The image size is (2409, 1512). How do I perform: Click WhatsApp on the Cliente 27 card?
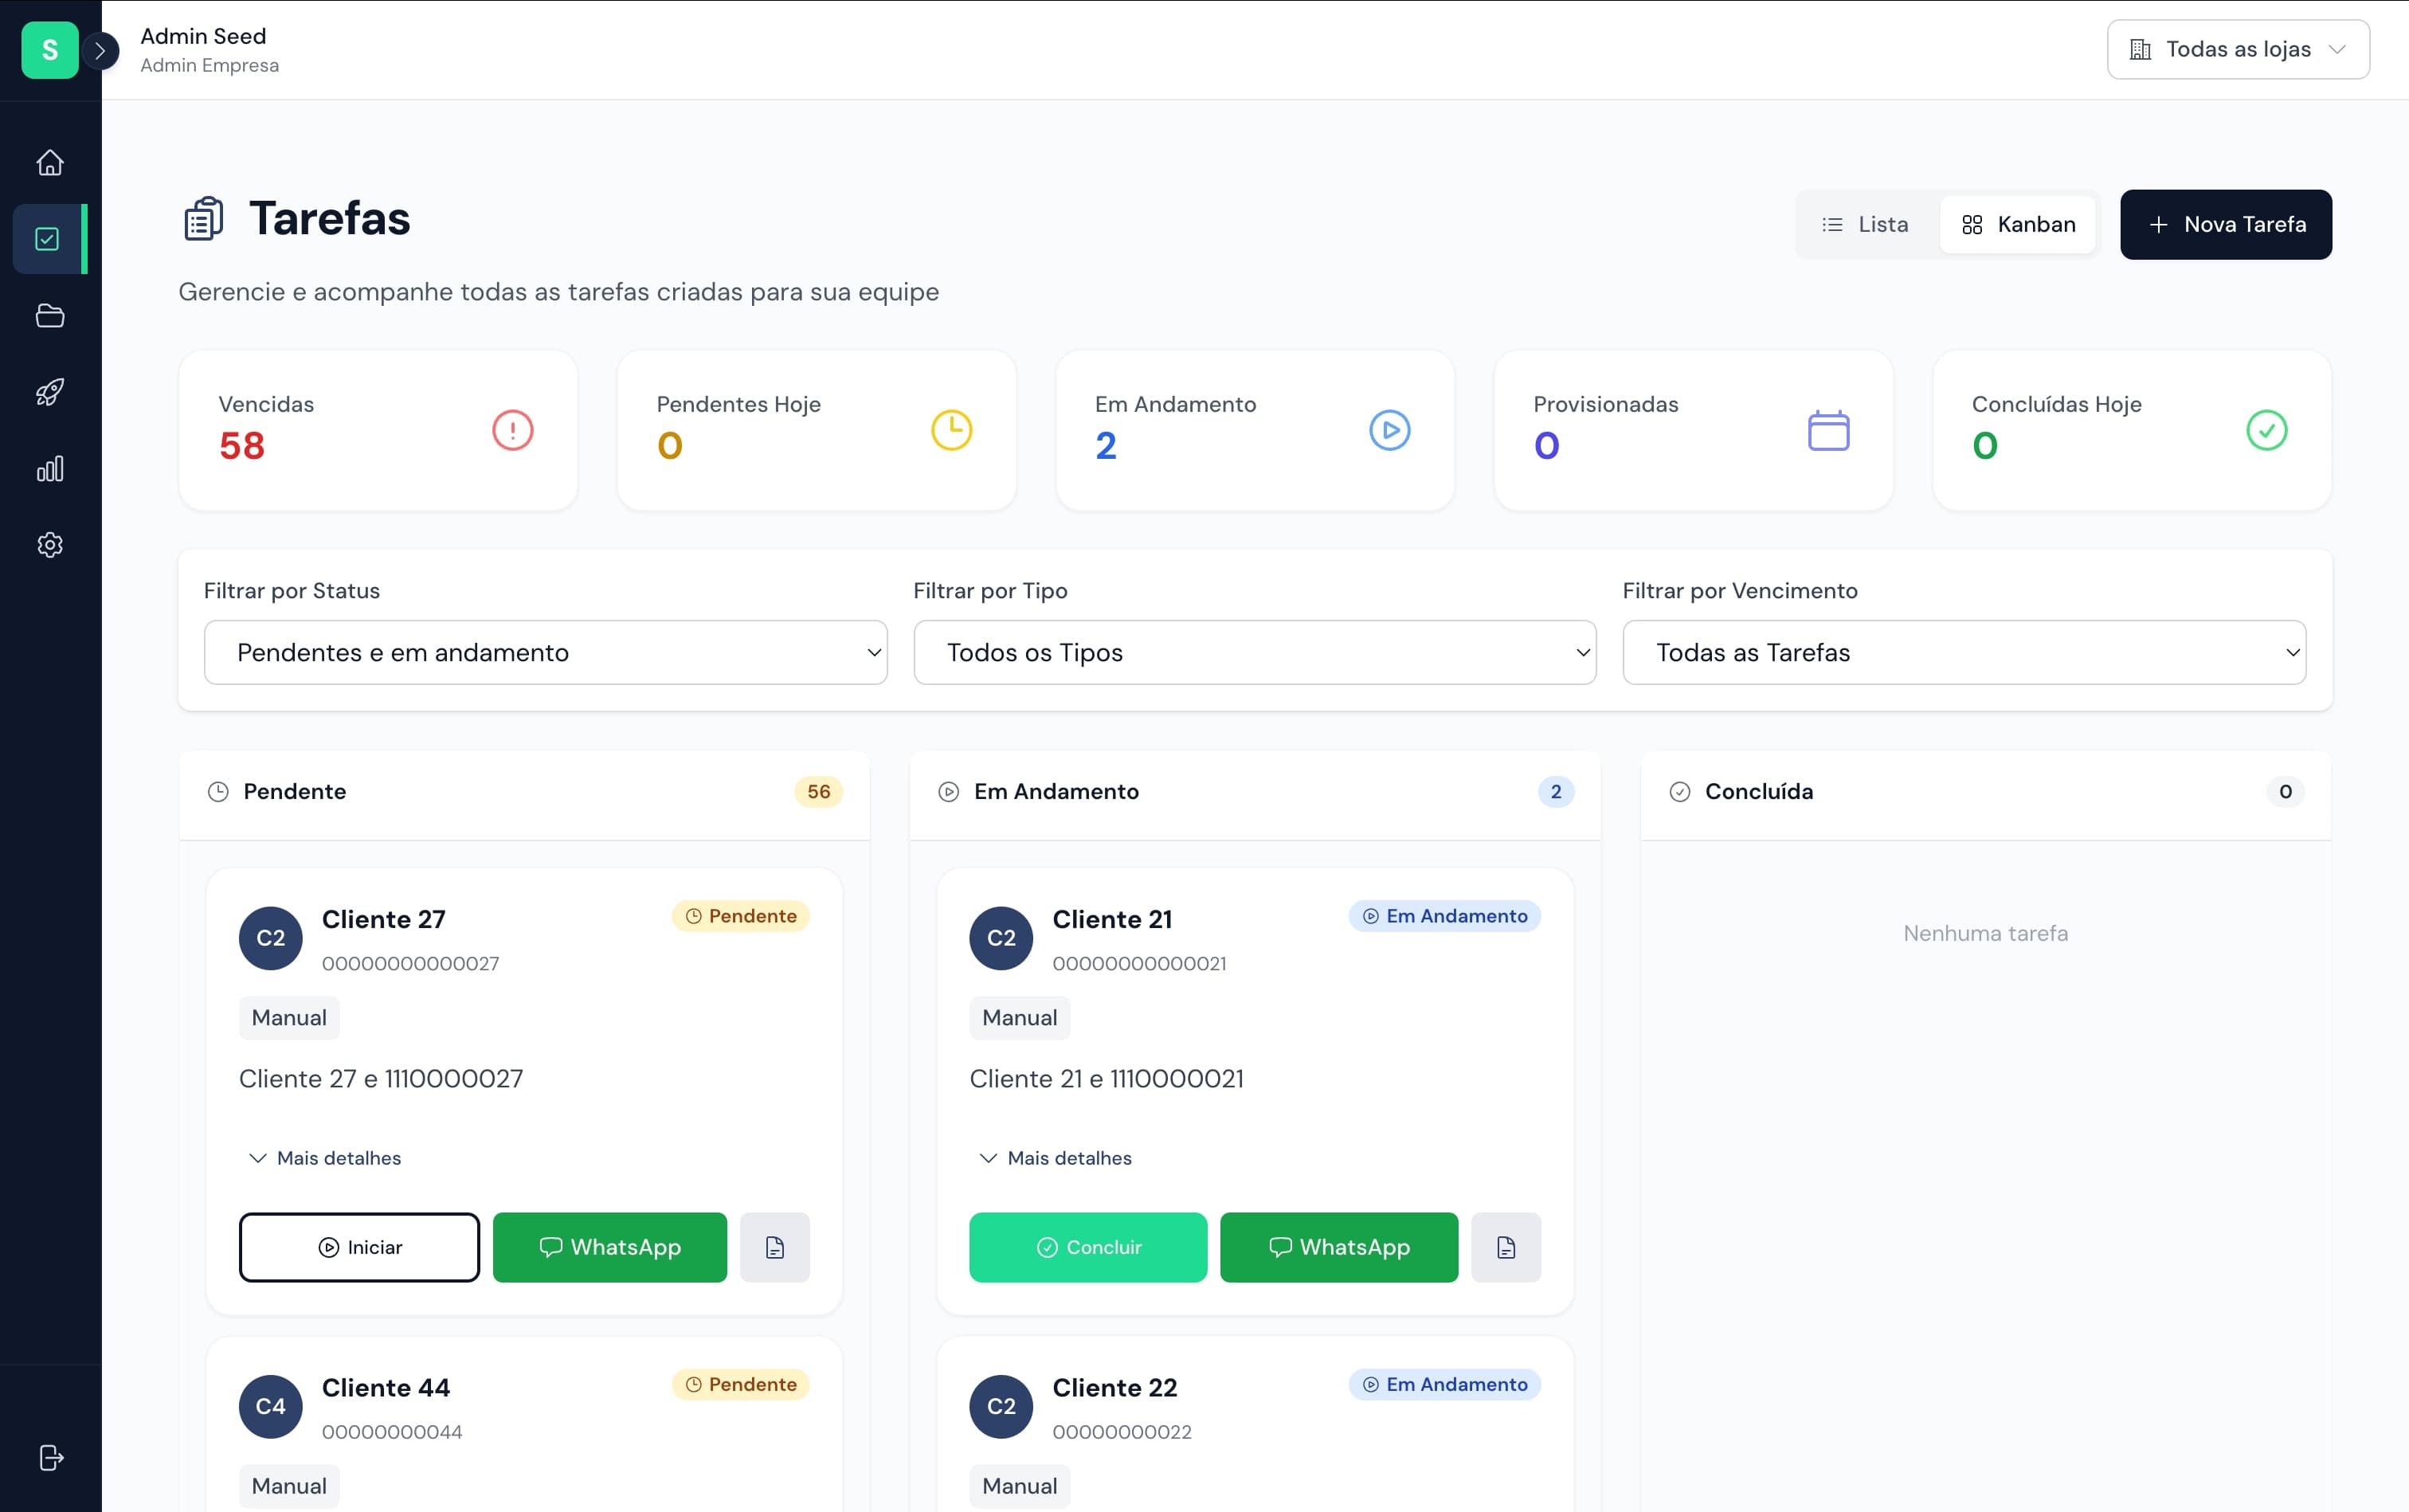(609, 1247)
